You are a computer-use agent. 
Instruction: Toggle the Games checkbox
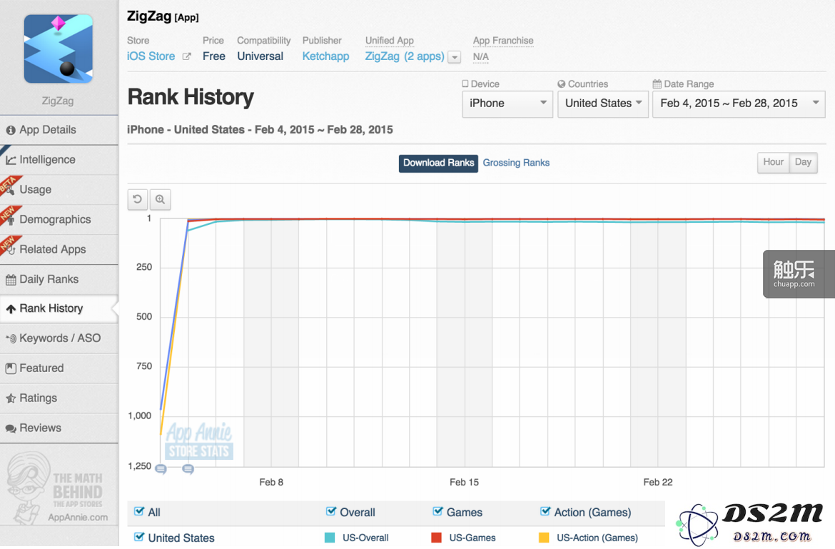tap(437, 512)
